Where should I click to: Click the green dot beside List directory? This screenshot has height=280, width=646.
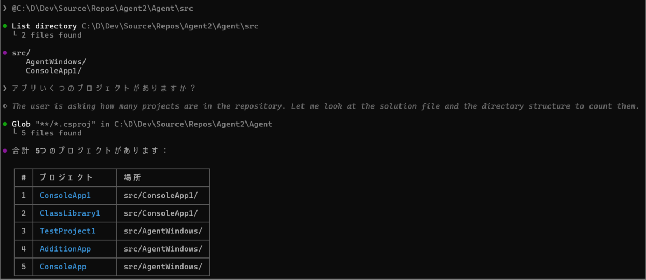(5, 26)
